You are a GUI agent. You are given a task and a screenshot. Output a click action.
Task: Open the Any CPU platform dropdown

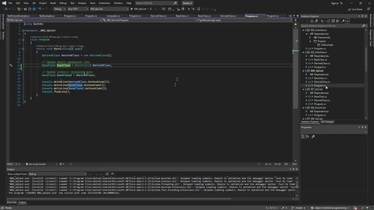[78, 9]
